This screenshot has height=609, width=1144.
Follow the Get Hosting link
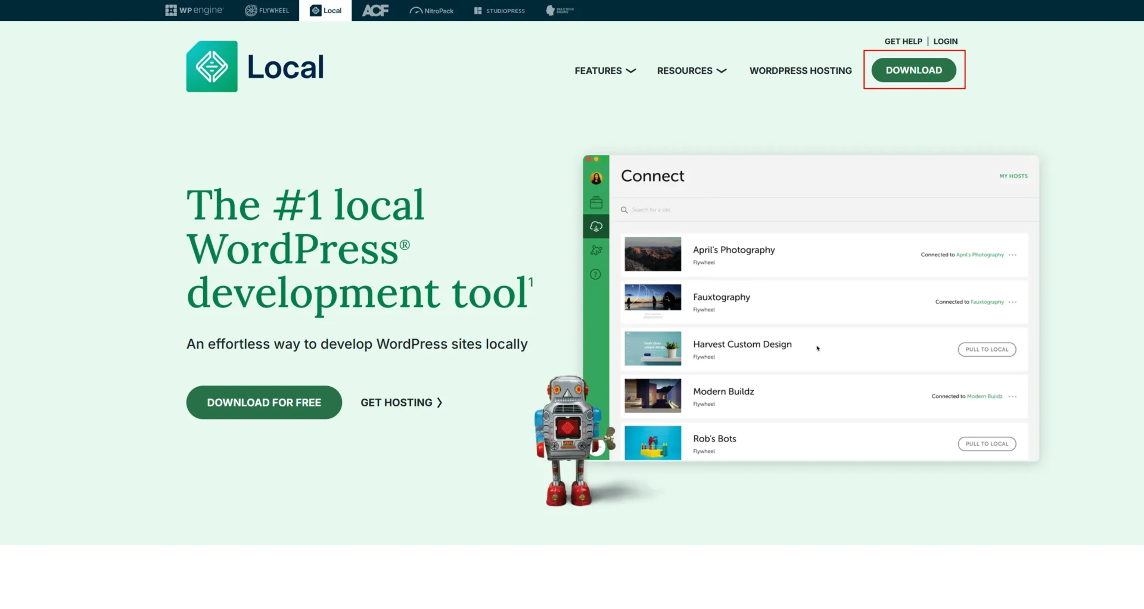click(x=401, y=402)
